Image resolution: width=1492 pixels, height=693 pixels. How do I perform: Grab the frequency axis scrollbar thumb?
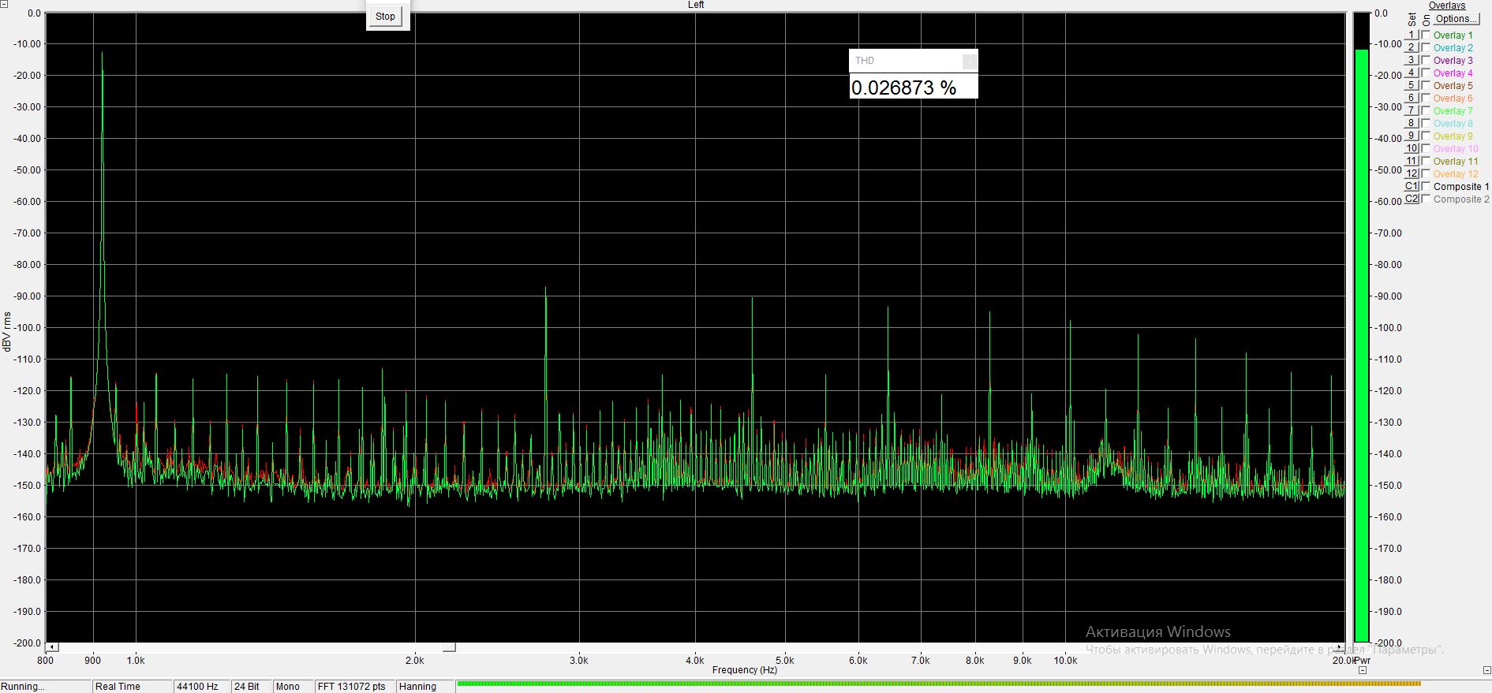[449, 647]
